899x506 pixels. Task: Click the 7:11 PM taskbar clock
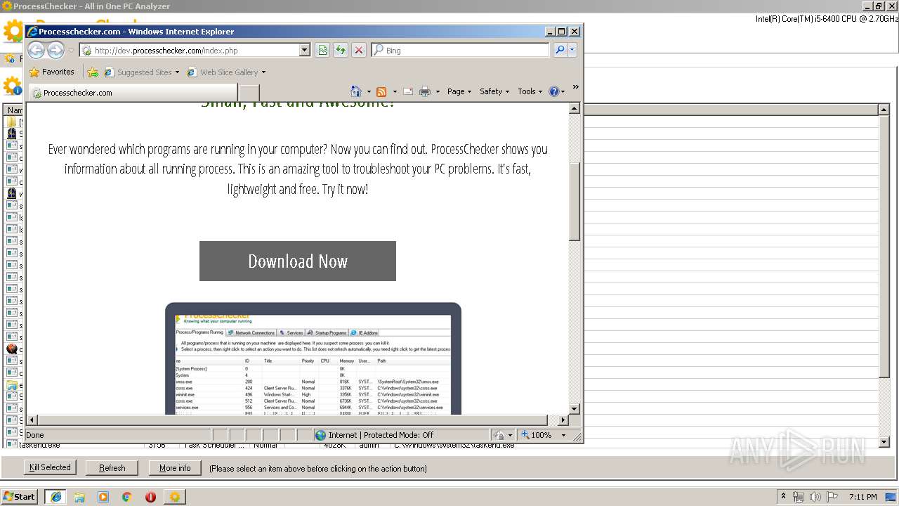tap(863, 496)
